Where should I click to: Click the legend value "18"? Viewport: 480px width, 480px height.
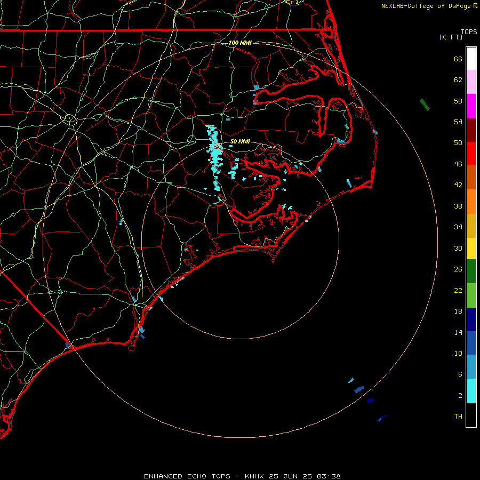(458, 311)
